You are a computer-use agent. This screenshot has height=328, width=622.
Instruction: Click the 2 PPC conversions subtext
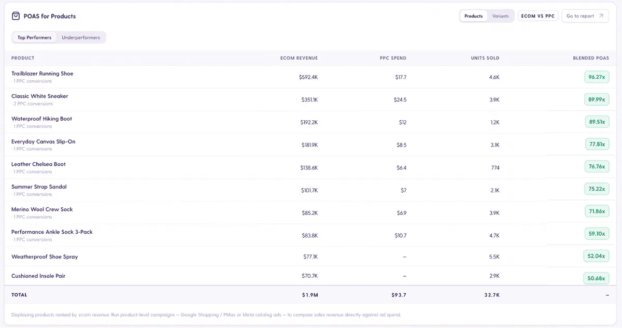tap(33, 104)
